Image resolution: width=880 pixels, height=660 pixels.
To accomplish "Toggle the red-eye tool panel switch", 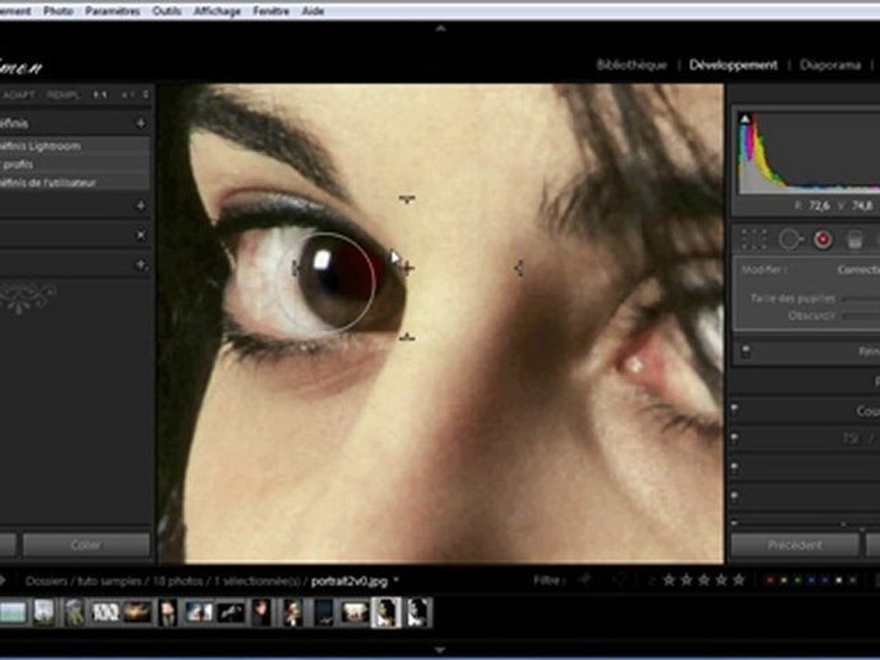I will (x=745, y=352).
